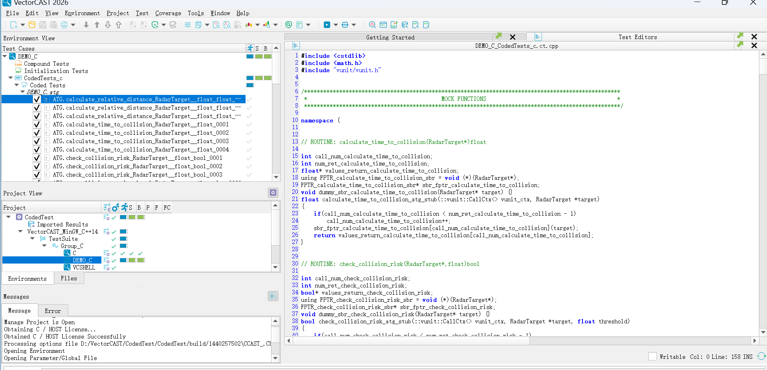Click the Messages panel clear icon
The width and height of the screenshot is (767, 370).
click(273, 296)
